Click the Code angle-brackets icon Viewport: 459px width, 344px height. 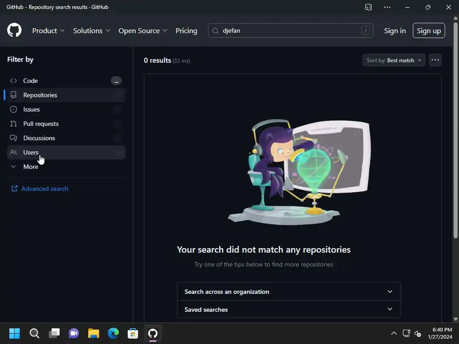point(13,81)
